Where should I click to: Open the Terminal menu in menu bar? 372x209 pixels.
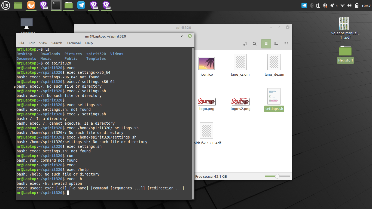pos(74,43)
